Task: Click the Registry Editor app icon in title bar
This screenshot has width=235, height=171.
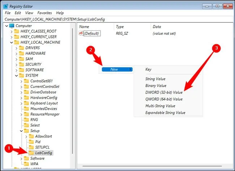Action: pyautogui.click(x=6, y=6)
